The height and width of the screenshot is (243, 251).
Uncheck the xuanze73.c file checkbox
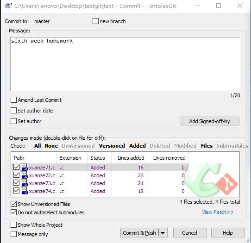16,183
